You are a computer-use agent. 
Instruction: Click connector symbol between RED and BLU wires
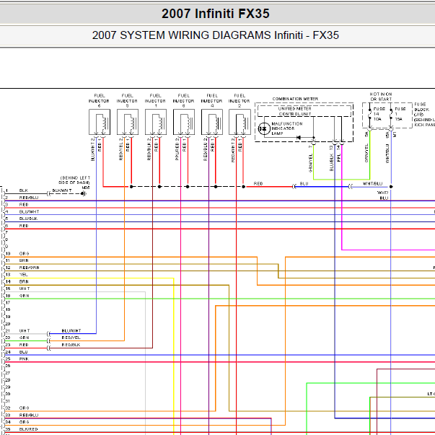294,187
